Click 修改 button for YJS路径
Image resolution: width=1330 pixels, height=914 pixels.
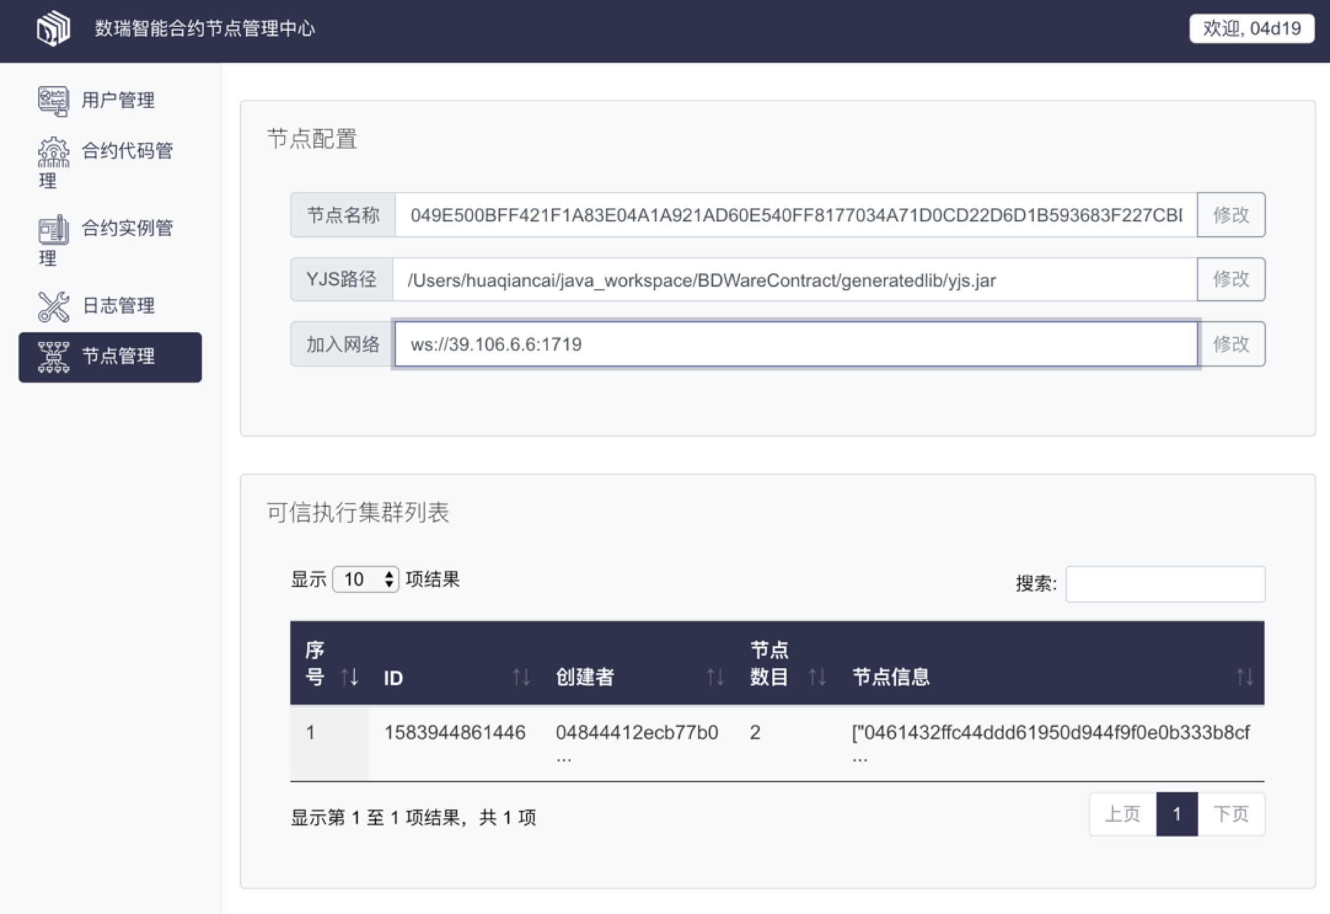pos(1231,279)
